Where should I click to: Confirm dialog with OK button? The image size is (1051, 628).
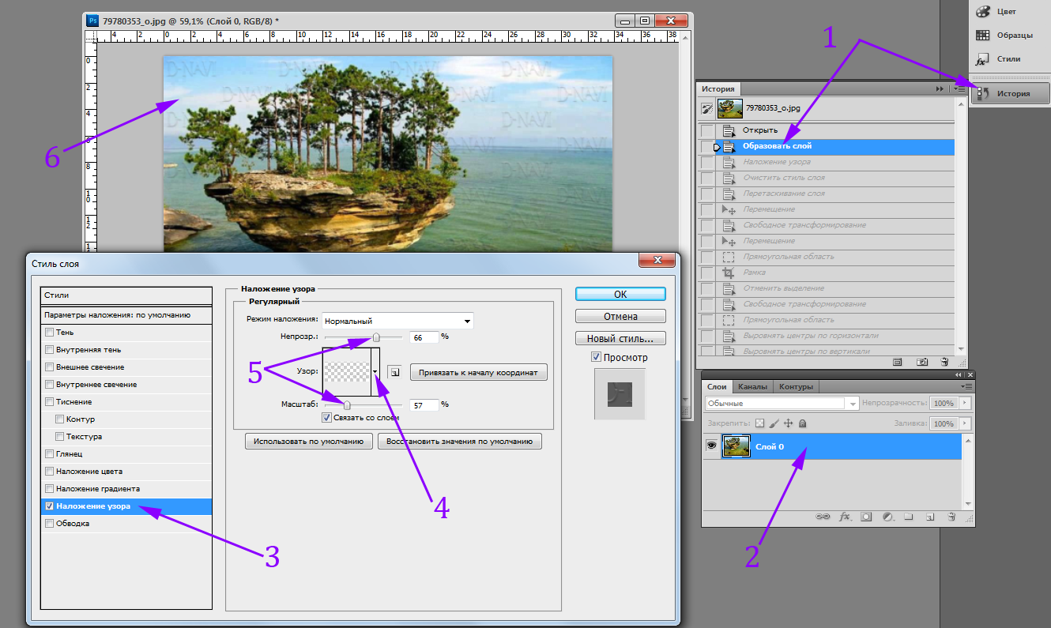pyautogui.click(x=620, y=294)
